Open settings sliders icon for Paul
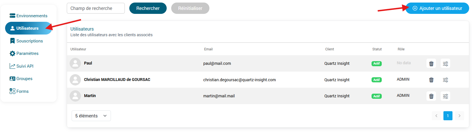 [445, 63]
